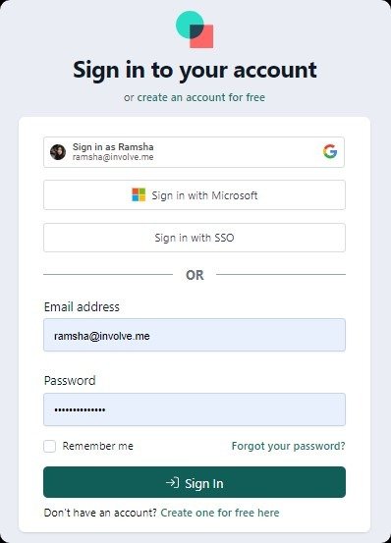Choose Sign in with Microsoft

[195, 195]
